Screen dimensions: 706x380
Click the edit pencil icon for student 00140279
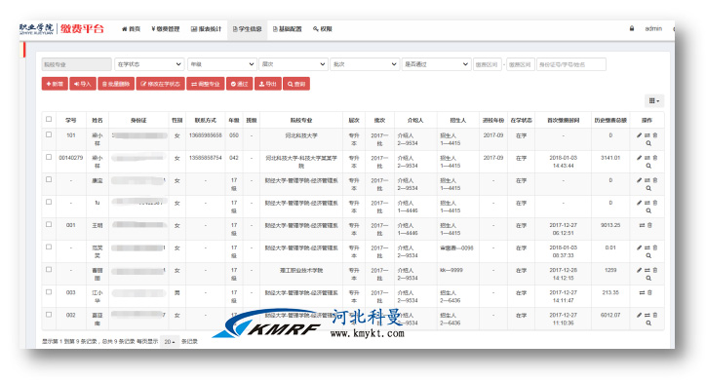[639, 158]
